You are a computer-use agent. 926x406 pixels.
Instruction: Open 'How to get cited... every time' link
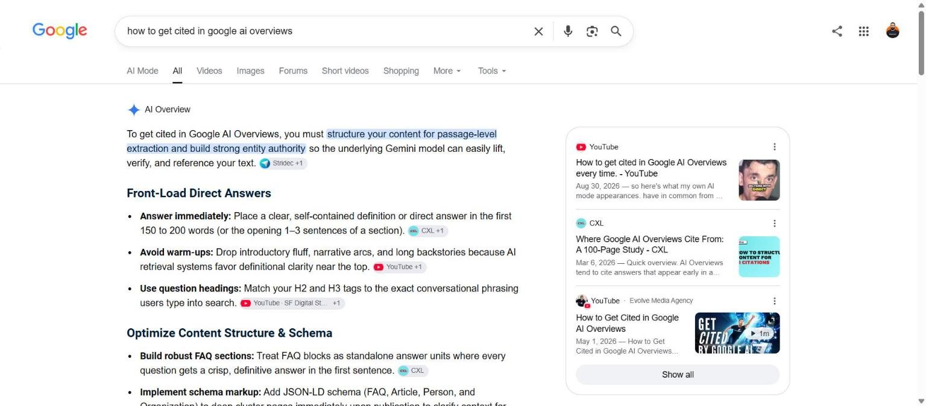click(651, 168)
